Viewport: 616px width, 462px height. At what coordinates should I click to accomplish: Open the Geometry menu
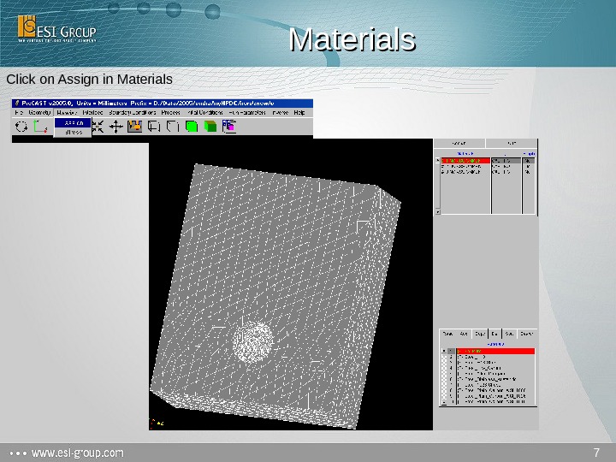pos(39,112)
